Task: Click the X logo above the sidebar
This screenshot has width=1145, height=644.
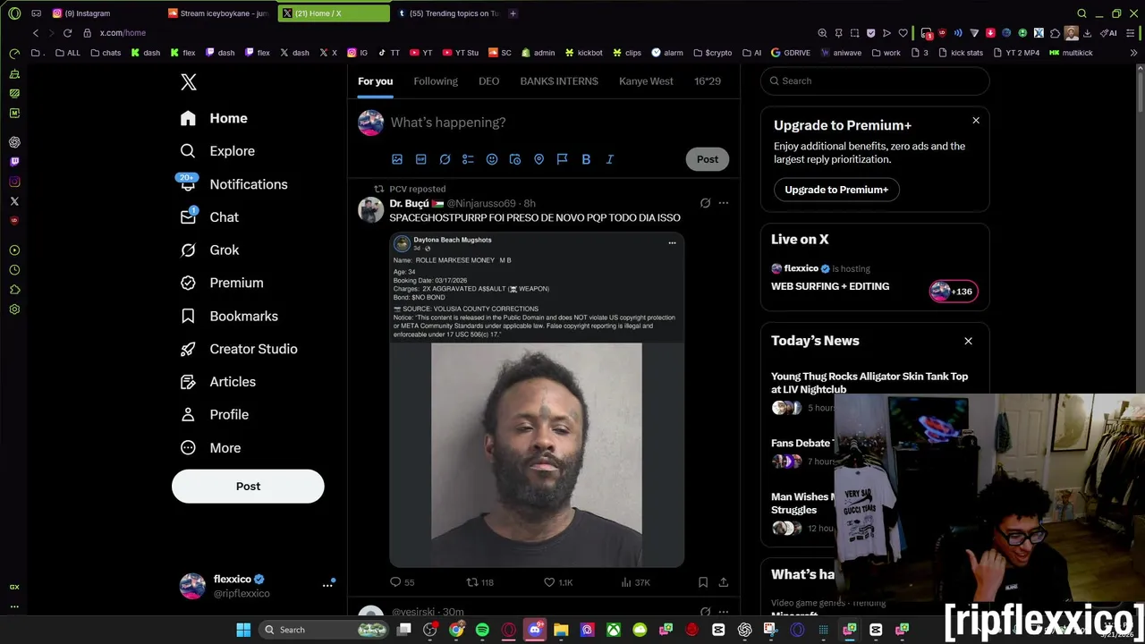Action: [x=188, y=82]
